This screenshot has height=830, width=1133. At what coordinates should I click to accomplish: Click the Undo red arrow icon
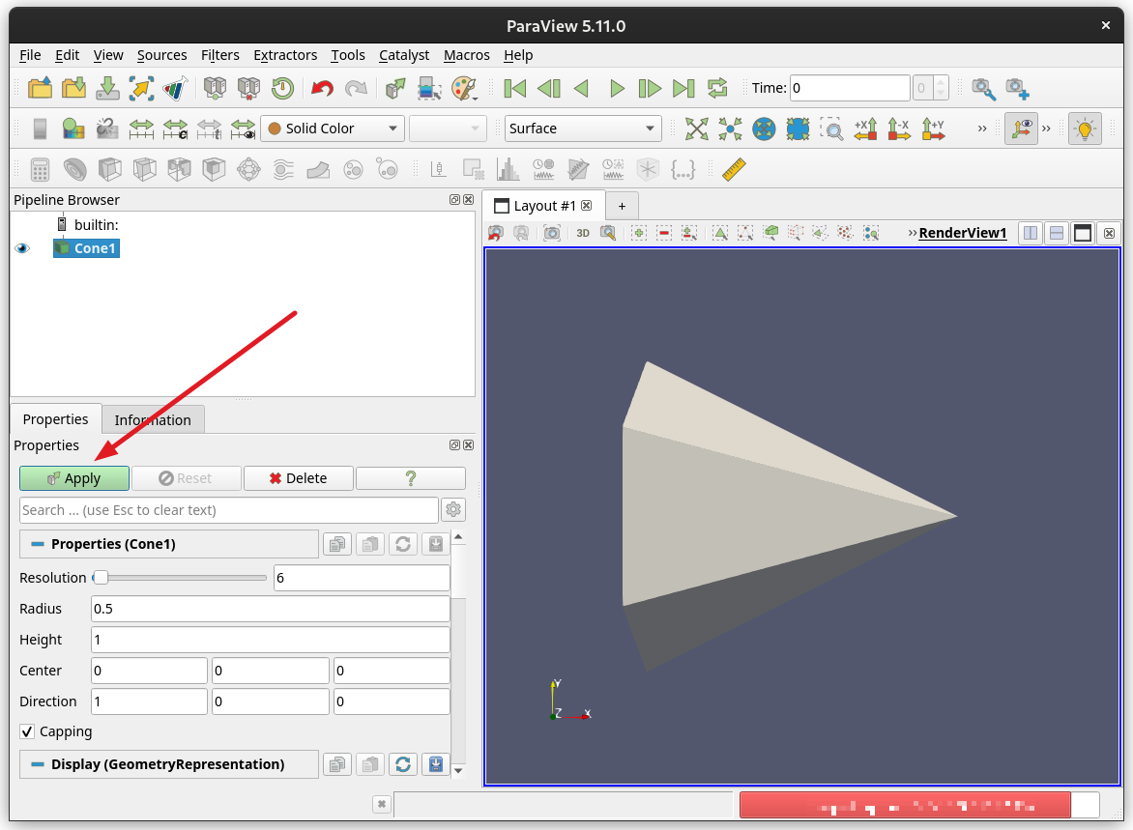322,88
